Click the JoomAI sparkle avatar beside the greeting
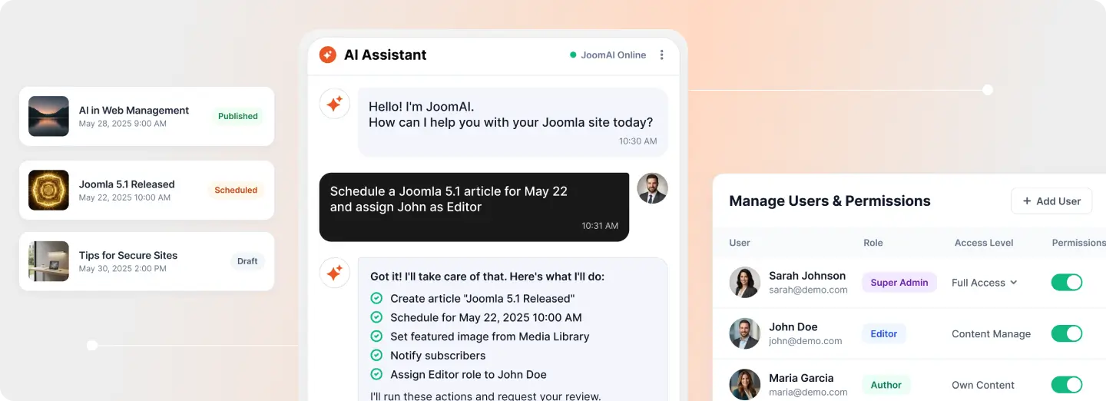The width and height of the screenshot is (1106, 401). coord(335,104)
